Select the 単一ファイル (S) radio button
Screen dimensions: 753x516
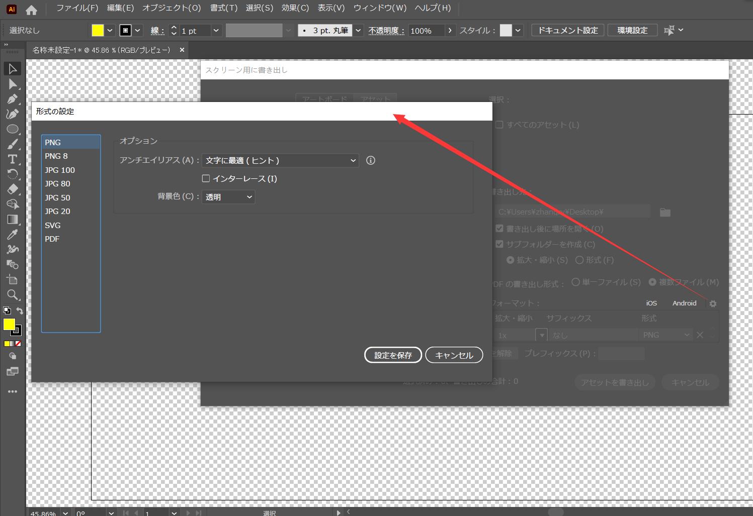tap(575, 282)
